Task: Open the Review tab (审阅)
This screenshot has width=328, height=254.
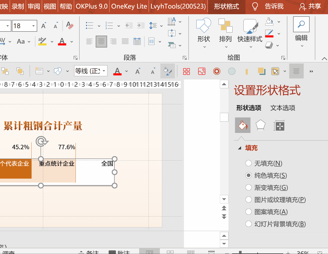Action: coord(34,6)
